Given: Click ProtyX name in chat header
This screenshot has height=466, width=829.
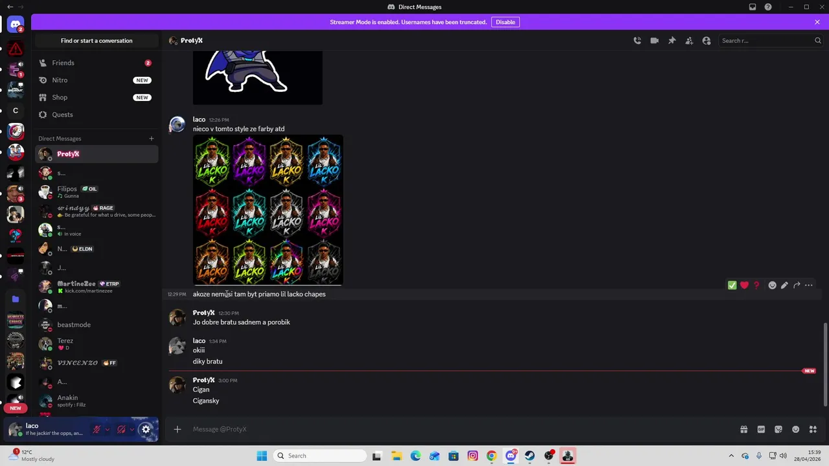Looking at the screenshot, I should pyautogui.click(x=192, y=41).
